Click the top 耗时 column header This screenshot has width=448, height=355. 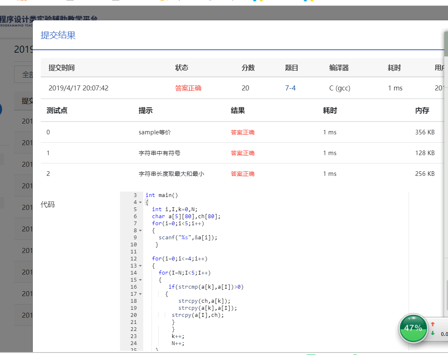pos(394,68)
